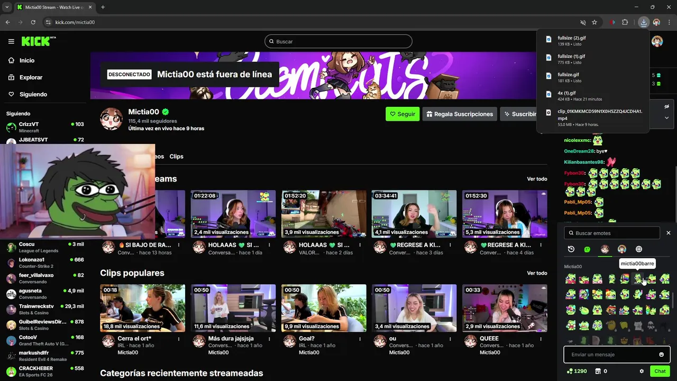Open the 01:52:20 stream thumbnail
Screen dimensions: 677x381
[x=324, y=214]
